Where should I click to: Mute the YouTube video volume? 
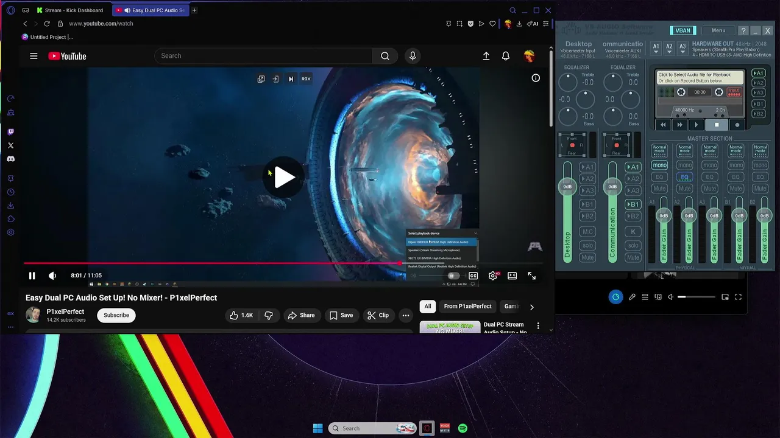tap(52, 276)
